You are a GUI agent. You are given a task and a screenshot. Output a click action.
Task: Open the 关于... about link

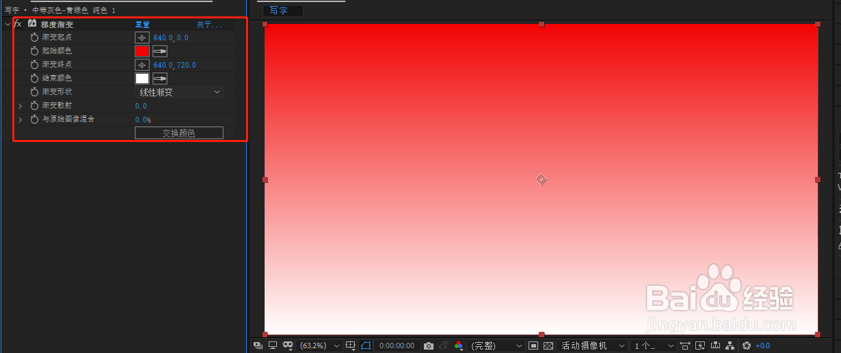209,24
